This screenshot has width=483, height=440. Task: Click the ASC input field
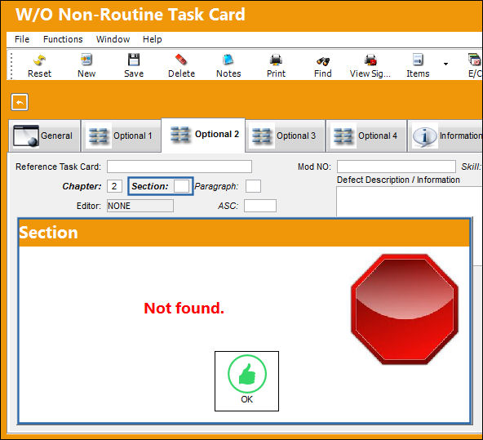pos(260,206)
